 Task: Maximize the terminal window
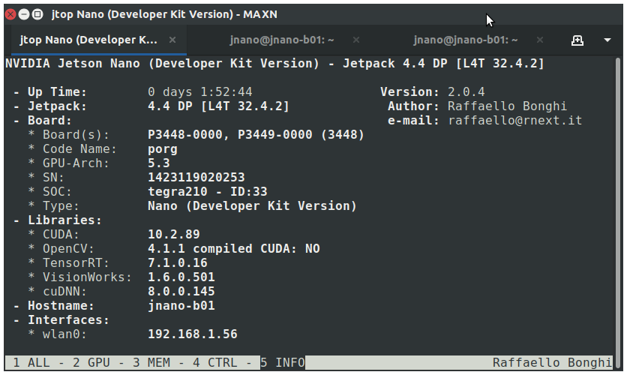37,14
